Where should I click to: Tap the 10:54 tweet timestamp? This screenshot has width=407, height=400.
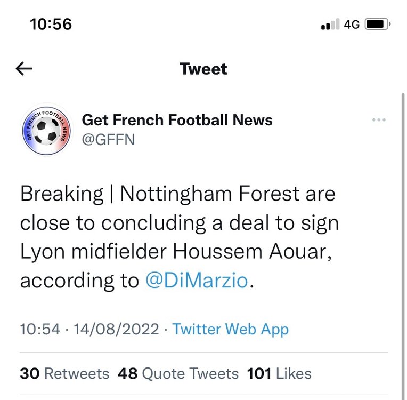point(40,329)
